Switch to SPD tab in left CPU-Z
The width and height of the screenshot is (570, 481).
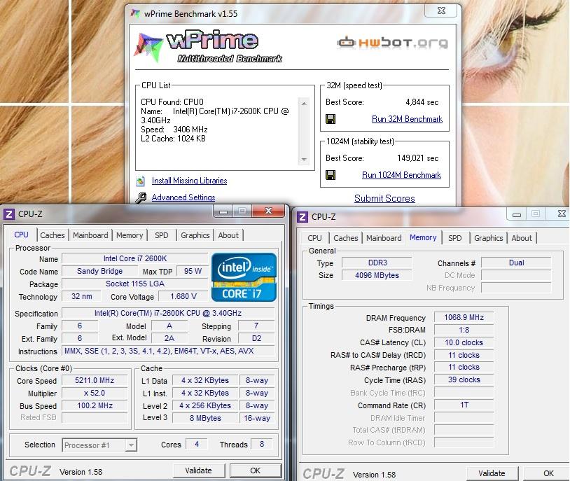[x=161, y=235]
